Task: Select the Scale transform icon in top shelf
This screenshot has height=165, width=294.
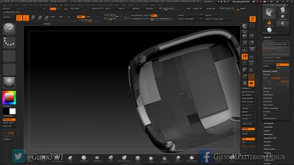Action: click(40, 18)
